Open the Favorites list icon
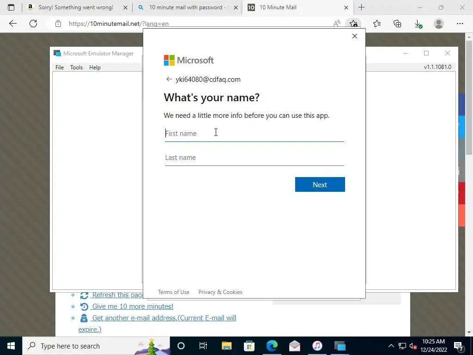This screenshot has width=473, height=355. tap(377, 24)
